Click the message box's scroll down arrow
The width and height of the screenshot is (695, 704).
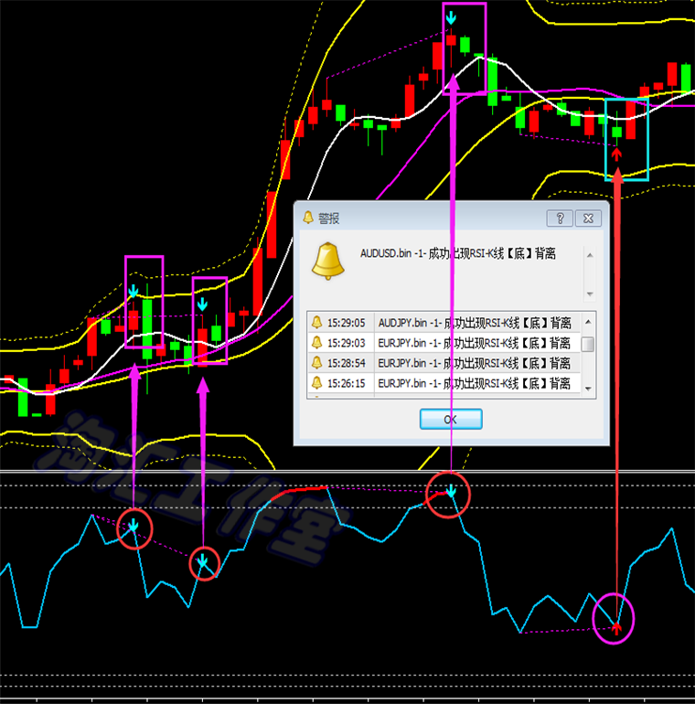(x=590, y=294)
